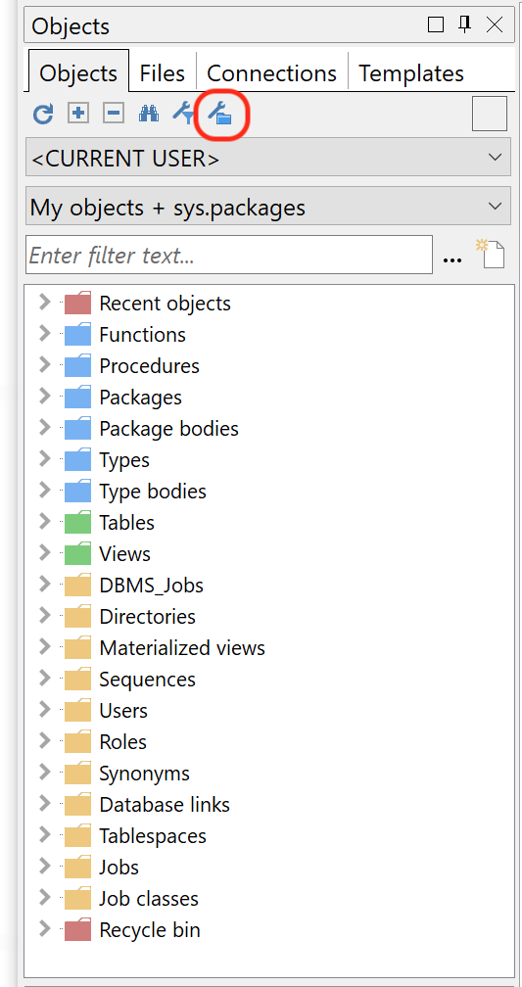Select the Job classes tree item
Viewport: 522px width, 987px height.
click(149, 899)
